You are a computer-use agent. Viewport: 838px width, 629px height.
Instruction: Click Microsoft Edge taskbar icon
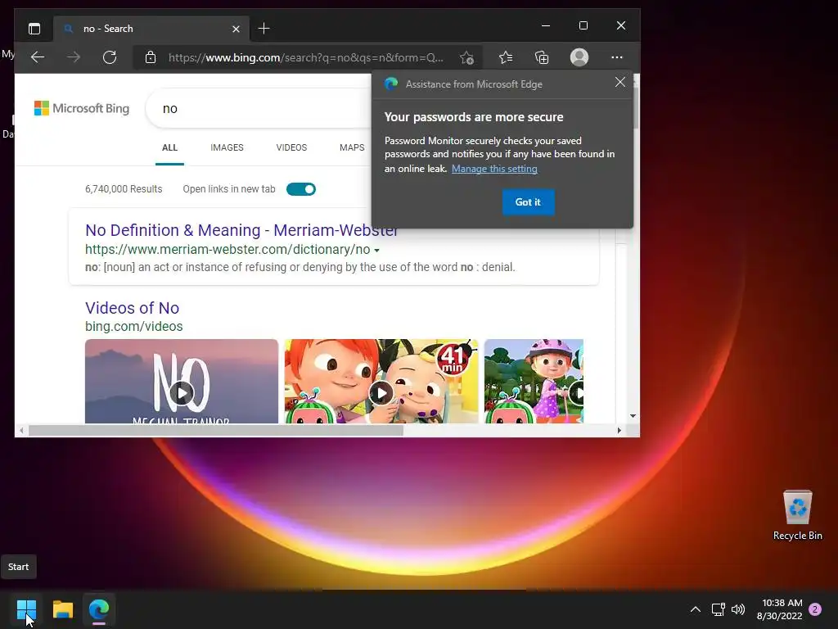pos(99,609)
